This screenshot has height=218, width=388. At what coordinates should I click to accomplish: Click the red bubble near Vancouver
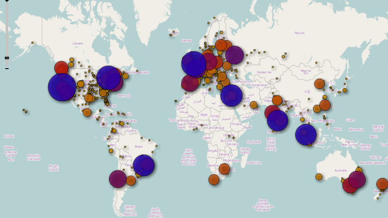click(x=61, y=68)
